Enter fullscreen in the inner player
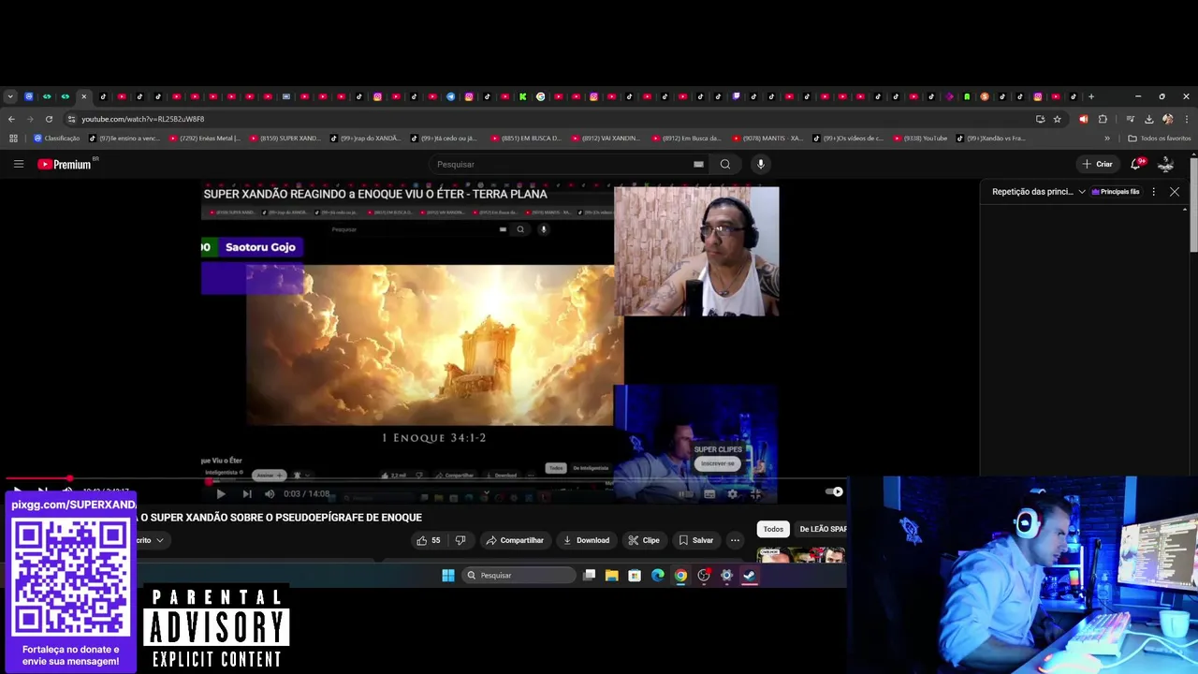1198x674 pixels. point(756,493)
